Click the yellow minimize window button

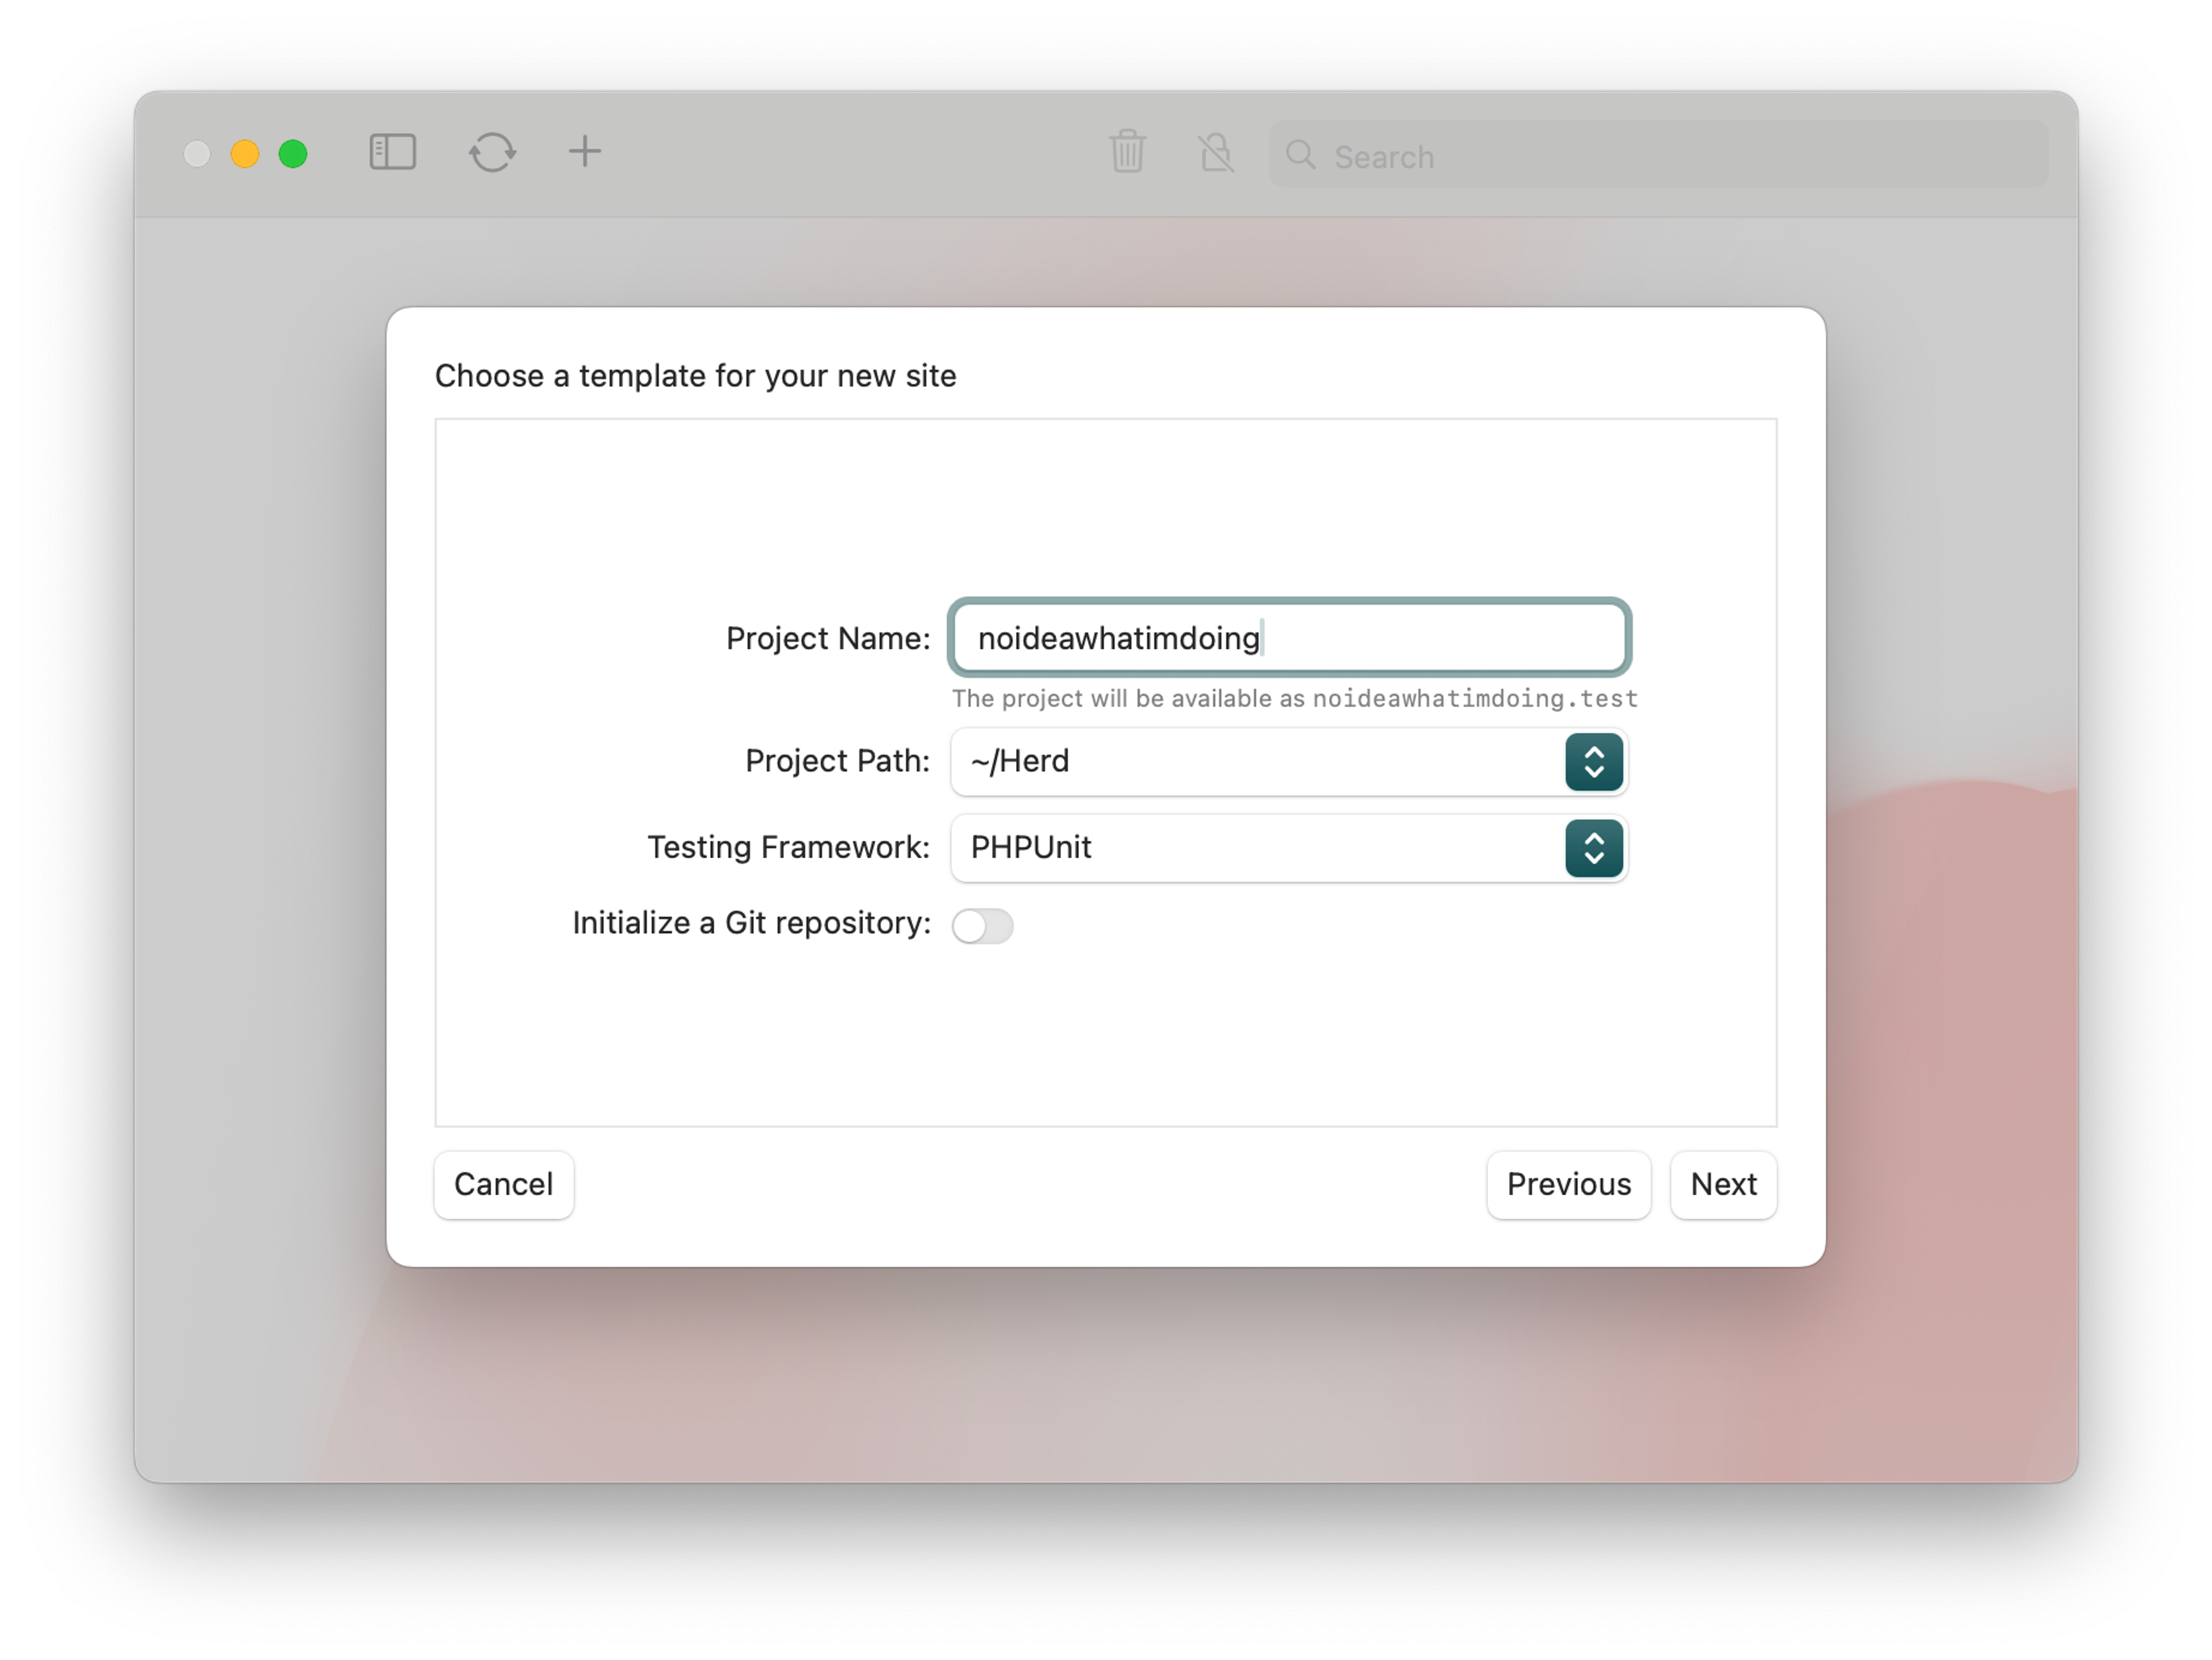[x=245, y=154]
